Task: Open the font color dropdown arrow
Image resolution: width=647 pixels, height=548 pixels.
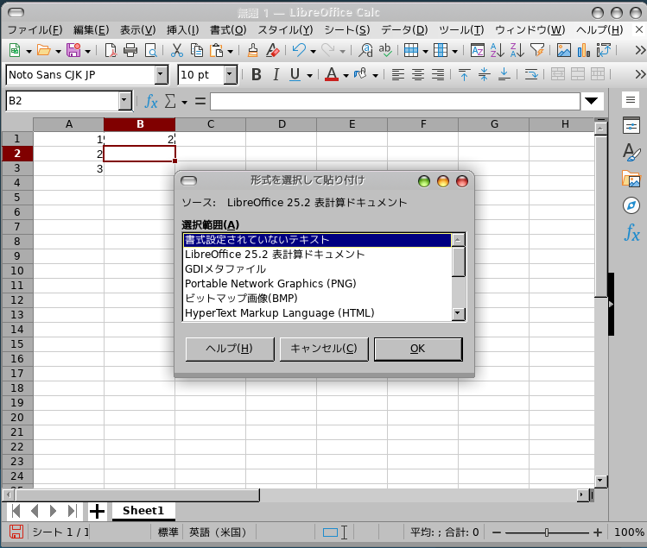Action: point(346,75)
